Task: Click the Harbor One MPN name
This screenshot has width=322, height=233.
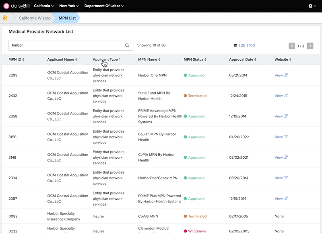Action: (153, 75)
